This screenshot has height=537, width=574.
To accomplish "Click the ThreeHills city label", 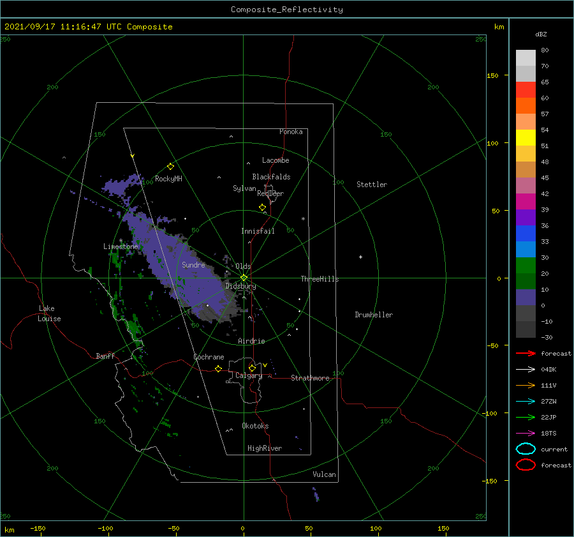I will (320, 279).
